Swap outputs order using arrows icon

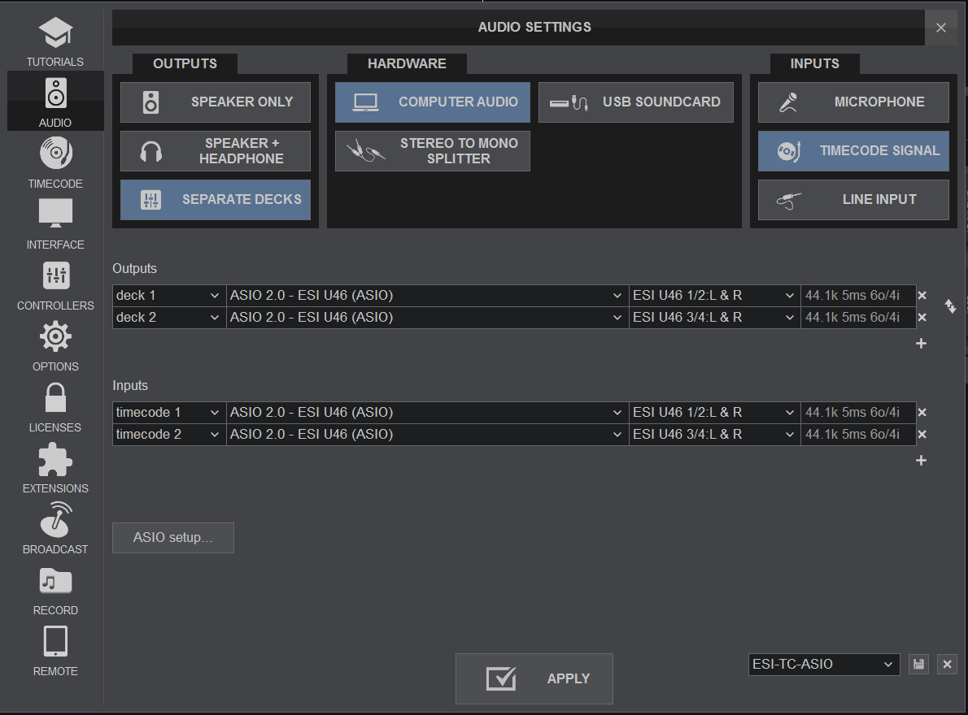point(949,306)
